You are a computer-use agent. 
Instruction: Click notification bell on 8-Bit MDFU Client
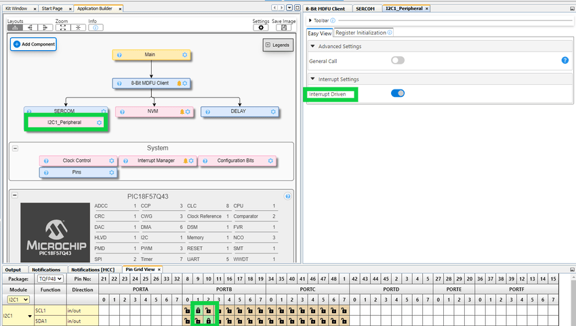[x=179, y=83]
